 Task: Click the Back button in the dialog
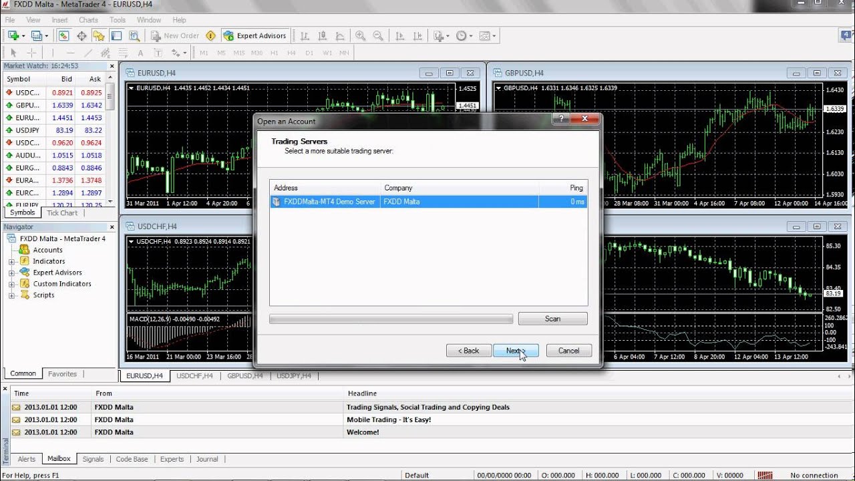tap(469, 351)
